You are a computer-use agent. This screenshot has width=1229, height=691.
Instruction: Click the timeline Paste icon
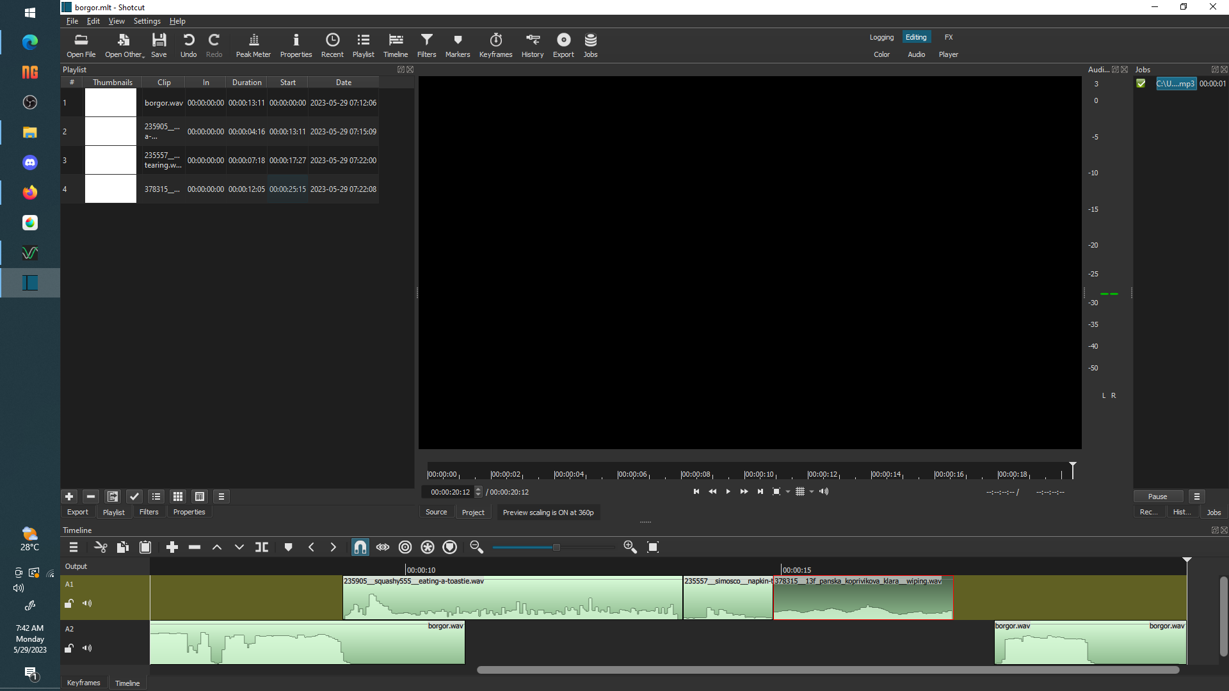coord(145,547)
